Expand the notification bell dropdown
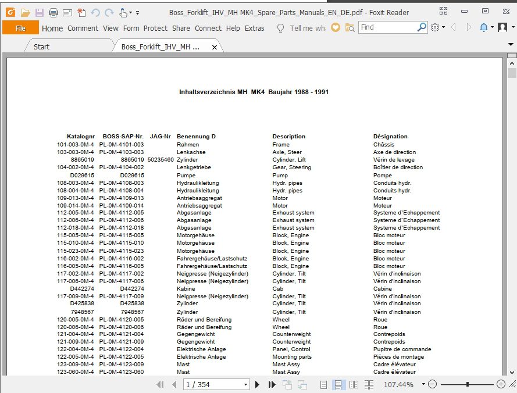Image resolution: width=517 pixels, height=393 pixels. 492,27
